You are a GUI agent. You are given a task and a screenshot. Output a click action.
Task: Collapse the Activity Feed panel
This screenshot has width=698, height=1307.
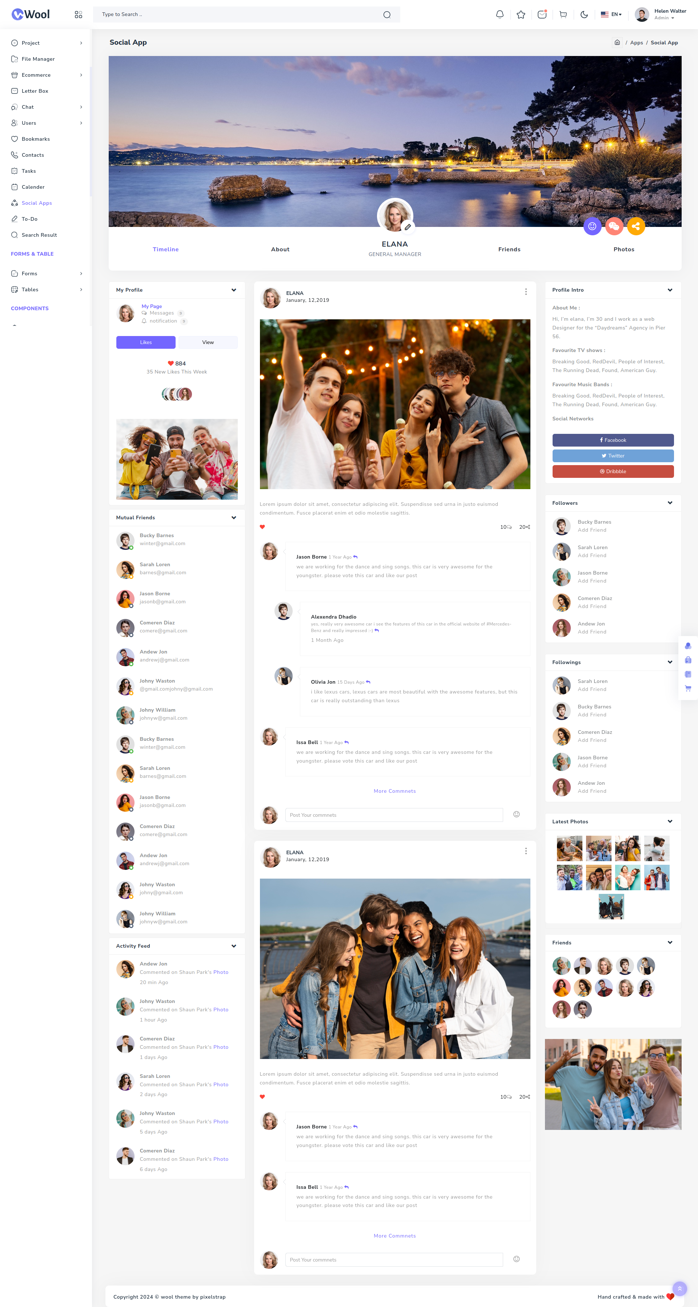[x=234, y=946]
